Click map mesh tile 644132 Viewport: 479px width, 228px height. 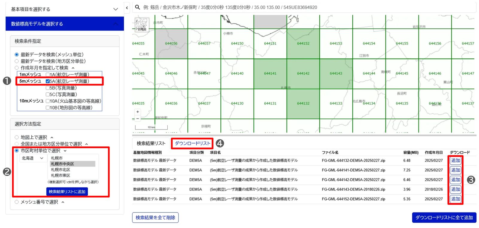[x=303, y=104]
